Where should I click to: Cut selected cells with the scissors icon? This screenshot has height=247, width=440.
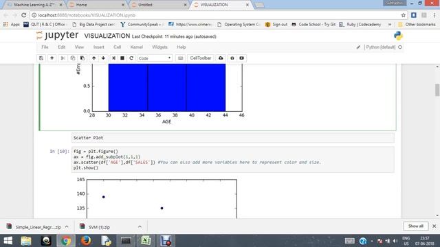coord(63,58)
